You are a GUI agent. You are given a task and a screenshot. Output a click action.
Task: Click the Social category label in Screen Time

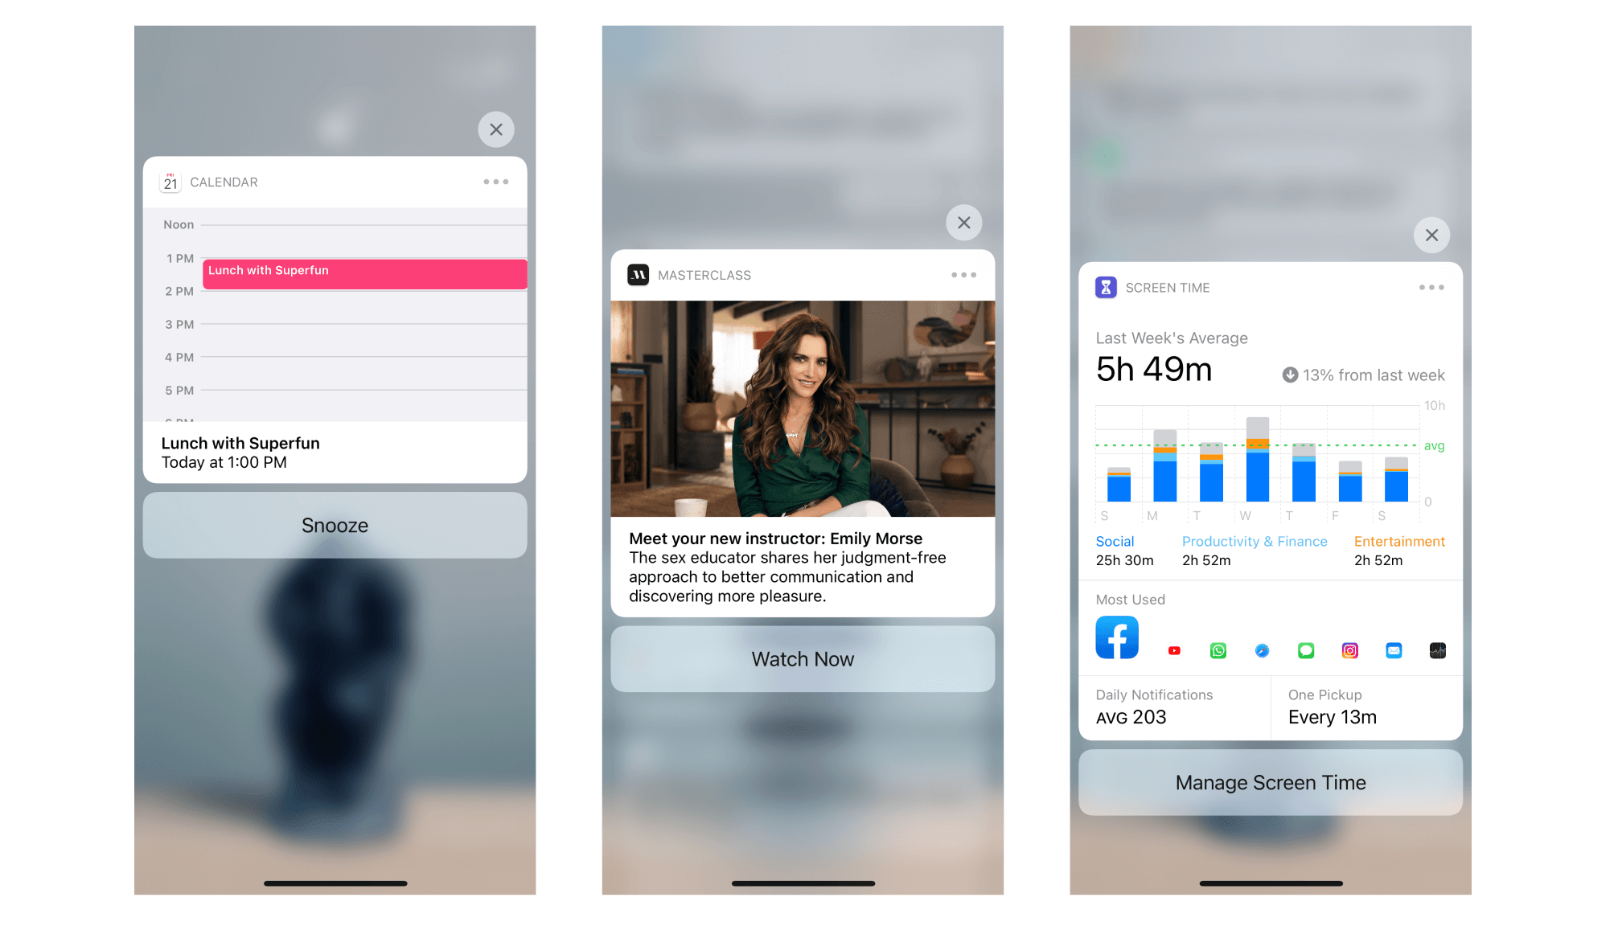click(1115, 541)
